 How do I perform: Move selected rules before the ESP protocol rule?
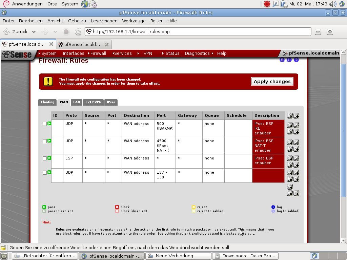coord(290,158)
